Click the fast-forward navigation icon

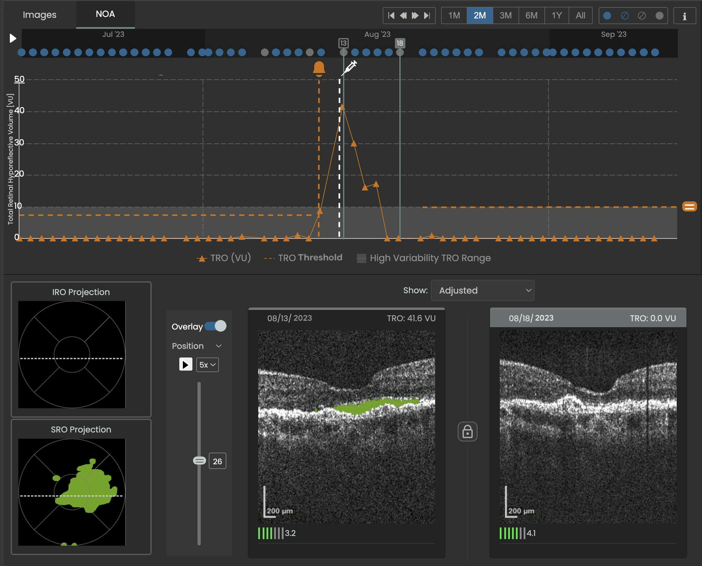pyautogui.click(x=415, y=16)
